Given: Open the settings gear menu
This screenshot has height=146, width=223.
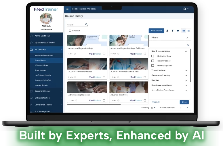Looking at the screenshot, I should point(185,9).
